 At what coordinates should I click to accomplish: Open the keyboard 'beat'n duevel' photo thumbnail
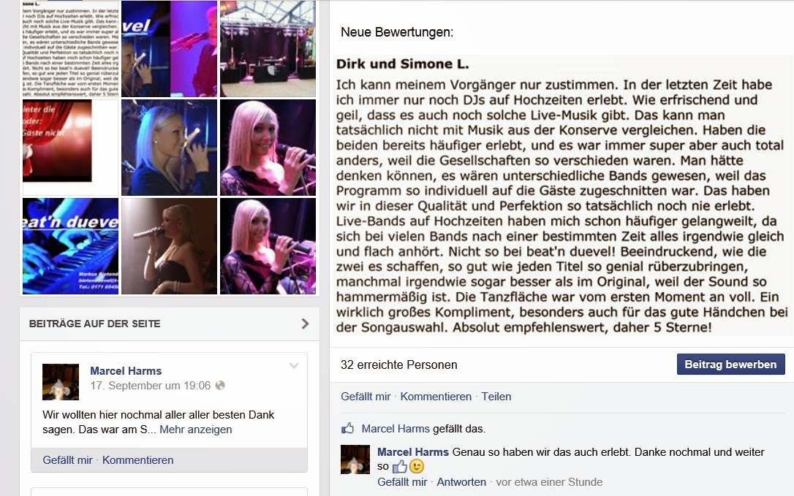pyautogui.click(x=70, y=246)
